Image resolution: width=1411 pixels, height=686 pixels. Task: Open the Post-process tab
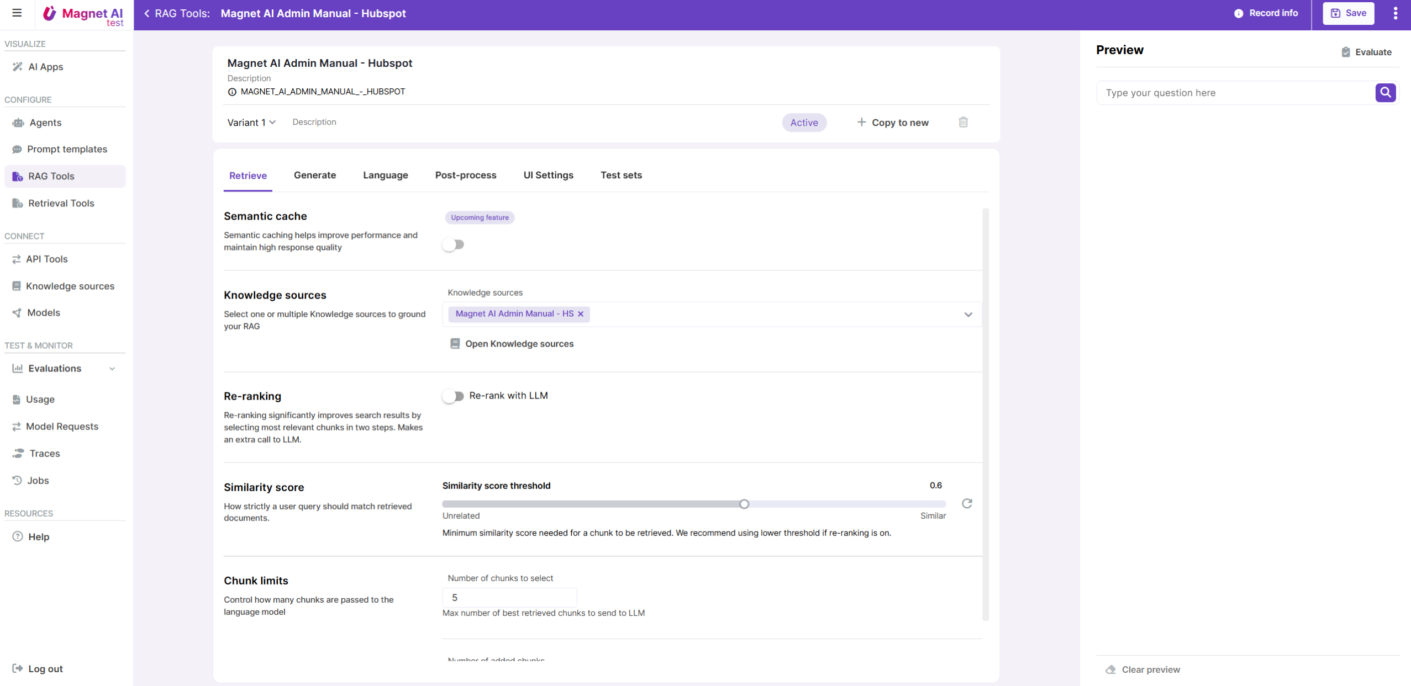click(465, 175)
